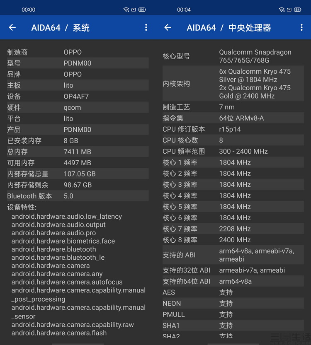Select the 品牌 OPPO row
Screen dimensions: 311x345
[78, 74]
